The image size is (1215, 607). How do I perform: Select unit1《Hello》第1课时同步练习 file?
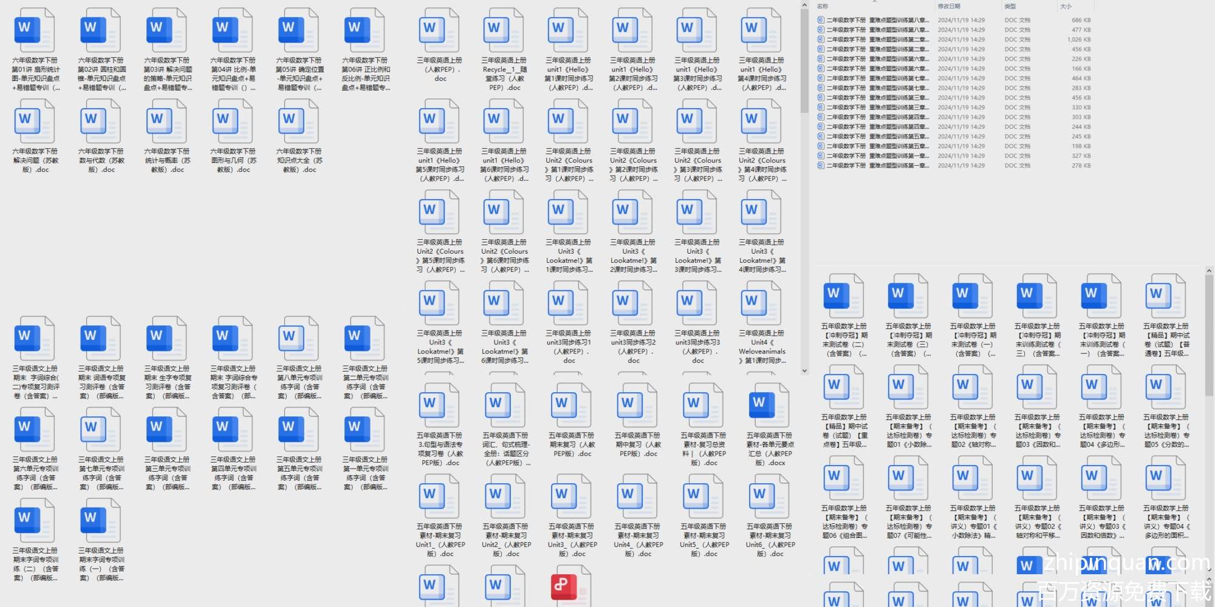[x=569, y=50]
